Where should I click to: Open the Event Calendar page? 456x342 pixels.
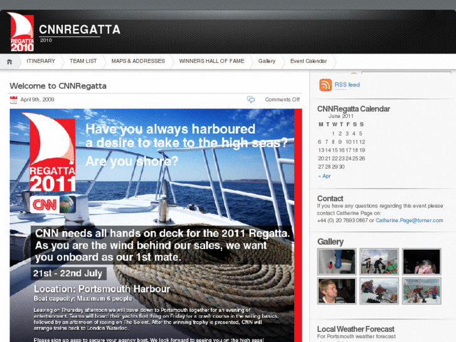coord(309,61)
